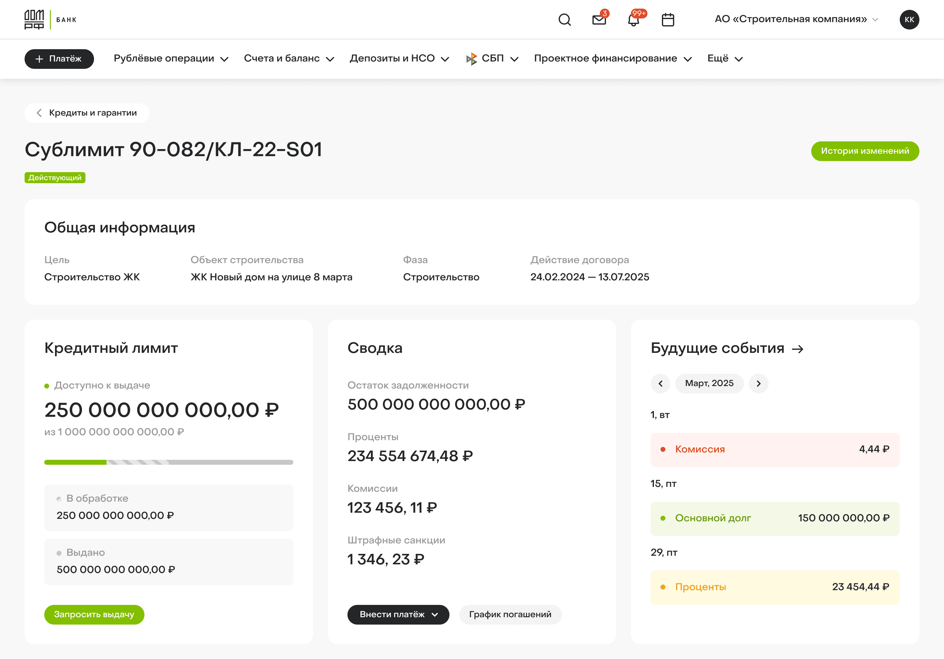Expand Рублёвые операции menu
The height and width of the screenshot is (659, 944).
(171, 58)
